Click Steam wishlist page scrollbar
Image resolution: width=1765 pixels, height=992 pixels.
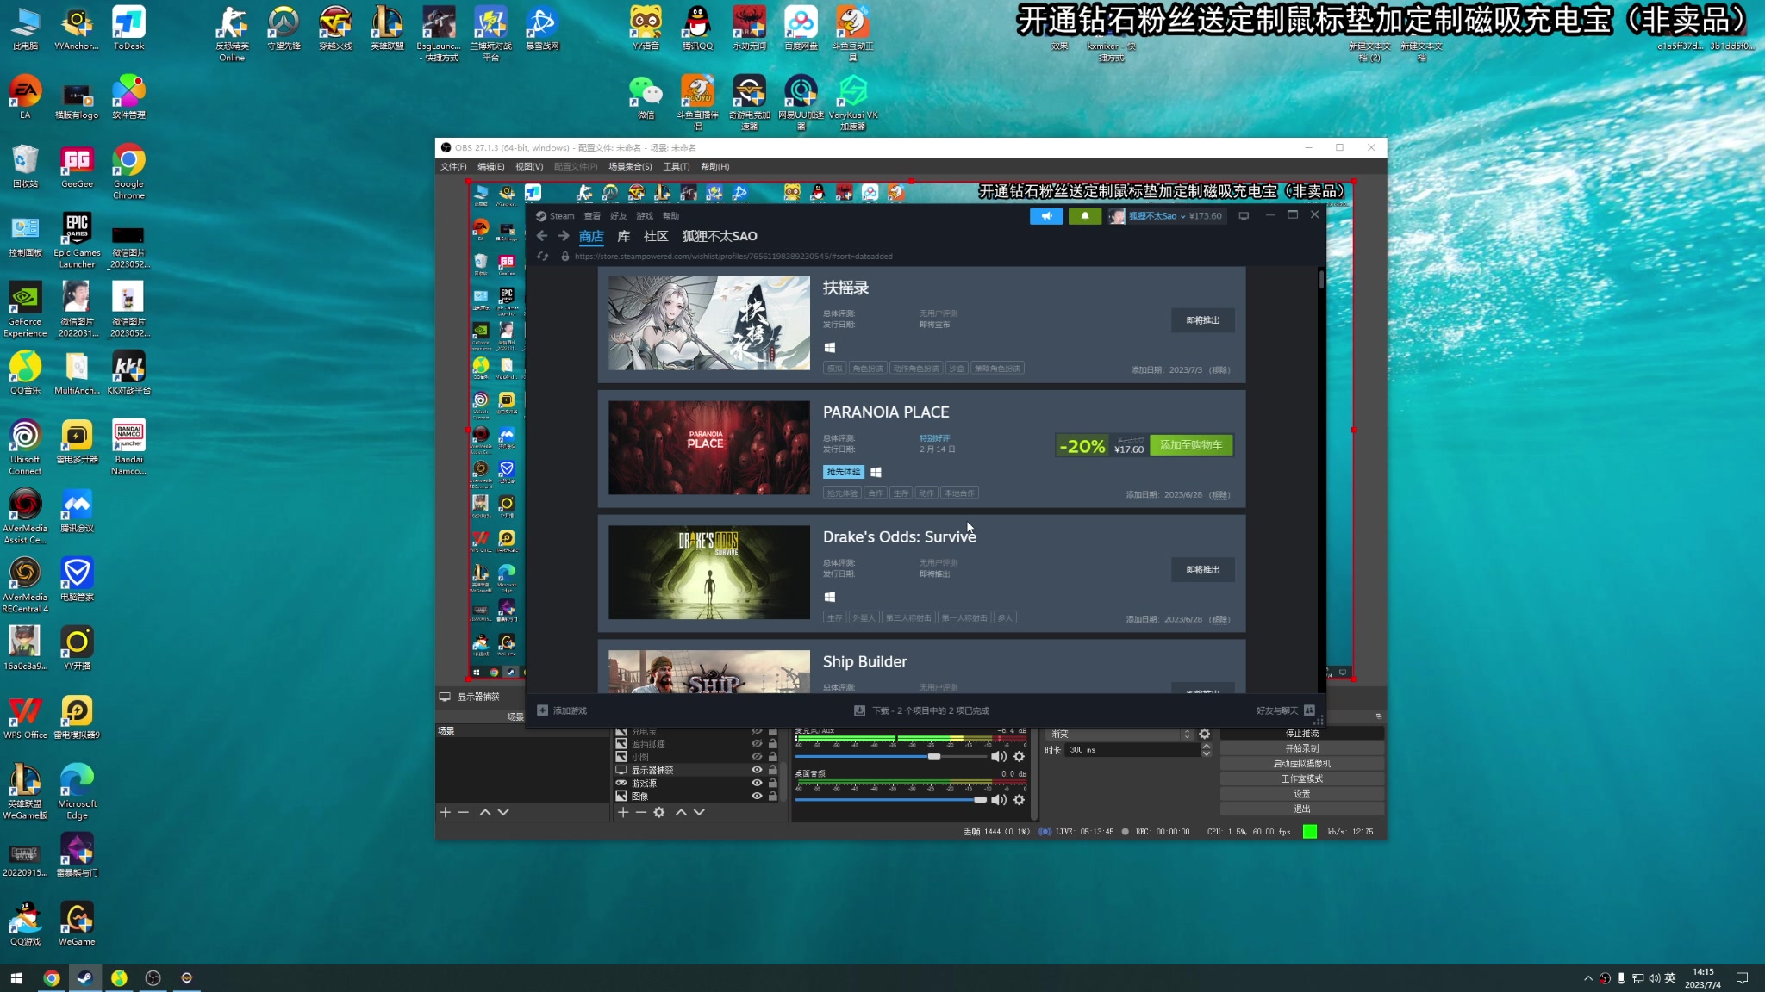click(x=1321, y=280)
